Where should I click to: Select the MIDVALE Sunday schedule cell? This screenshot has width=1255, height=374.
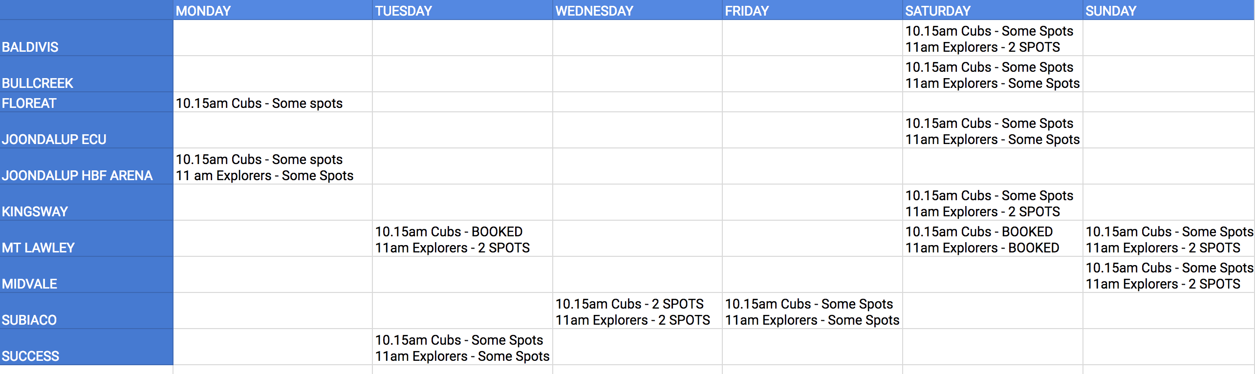1169,275
